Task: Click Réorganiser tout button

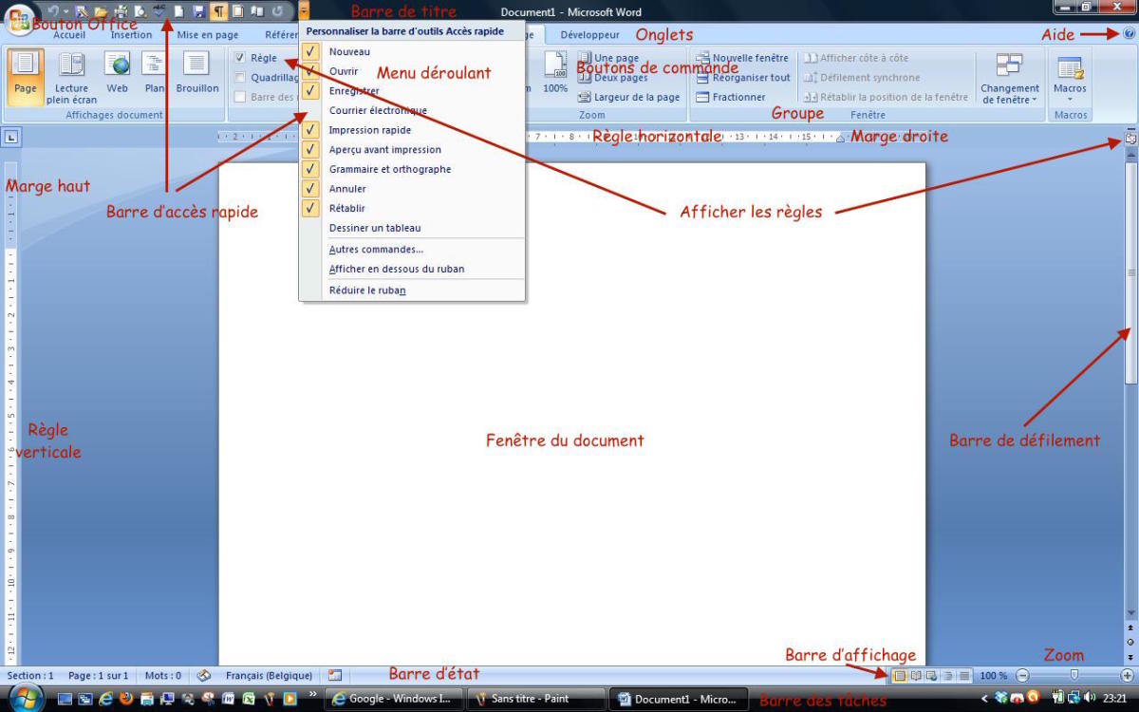Action: tap(742, 78)
